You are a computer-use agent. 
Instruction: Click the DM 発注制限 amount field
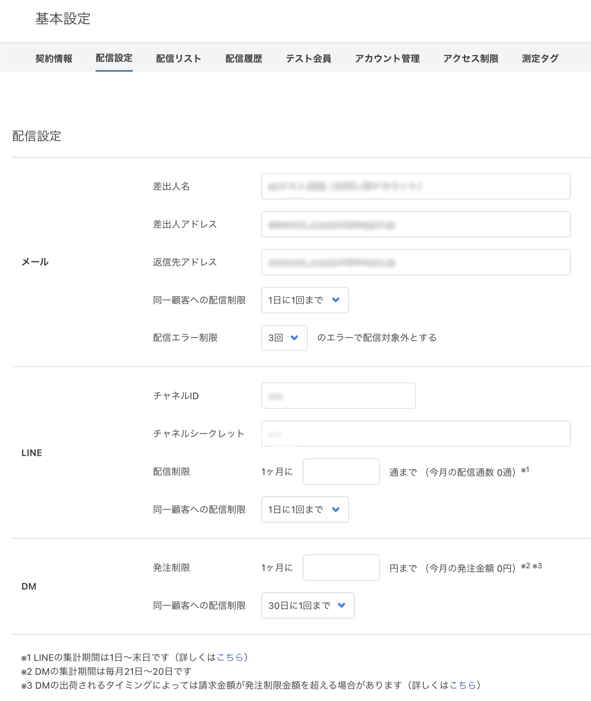341,567
